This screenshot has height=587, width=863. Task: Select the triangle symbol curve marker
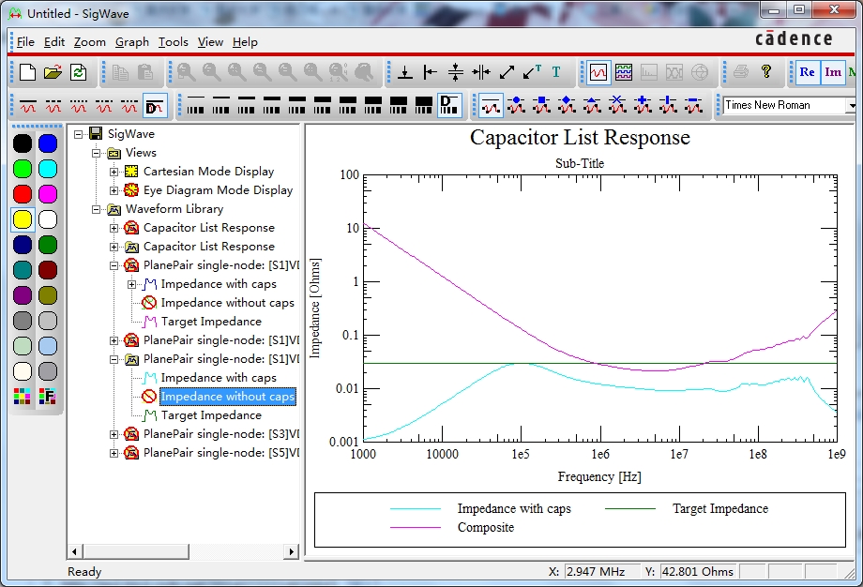point(592,105)
